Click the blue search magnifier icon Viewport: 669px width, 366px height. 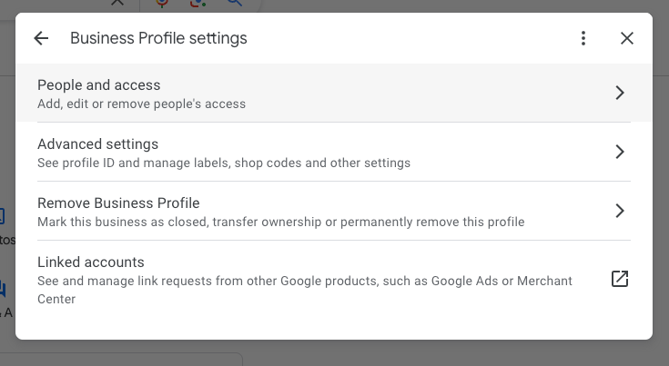(236, 3)
